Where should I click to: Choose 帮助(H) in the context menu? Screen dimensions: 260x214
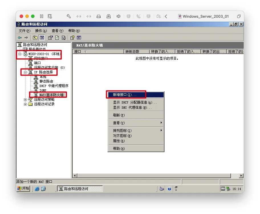click(x=136, y=149)
